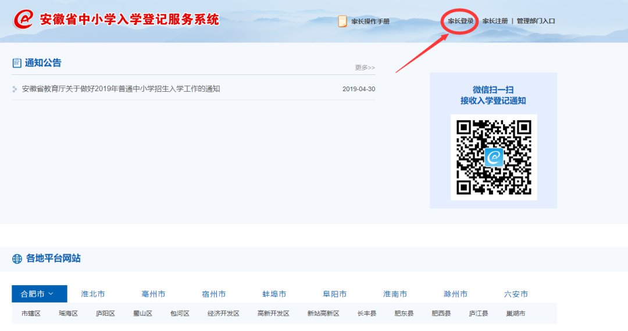628x331 pixels.
Task: Click the date 2019-04-30
Action: pos(359,89)
